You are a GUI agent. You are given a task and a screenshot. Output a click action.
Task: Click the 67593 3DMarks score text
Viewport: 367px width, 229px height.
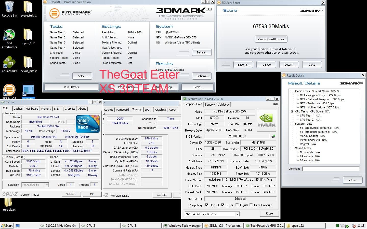pyautogui.click(x=271, y=26)
